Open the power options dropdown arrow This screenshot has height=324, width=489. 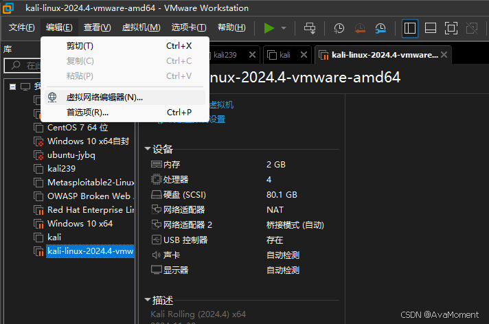(284, 28)
